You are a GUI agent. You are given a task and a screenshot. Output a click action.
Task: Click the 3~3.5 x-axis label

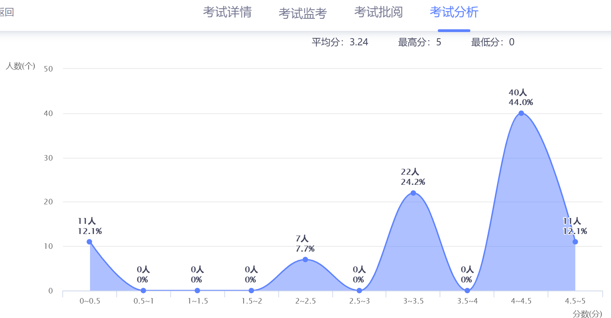[413, 301]
